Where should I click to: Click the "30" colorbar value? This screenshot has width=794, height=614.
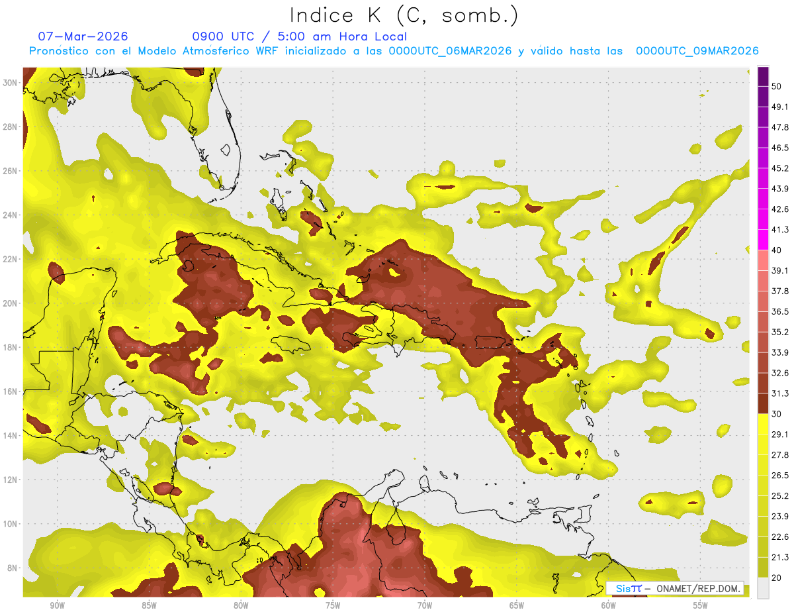777,414
